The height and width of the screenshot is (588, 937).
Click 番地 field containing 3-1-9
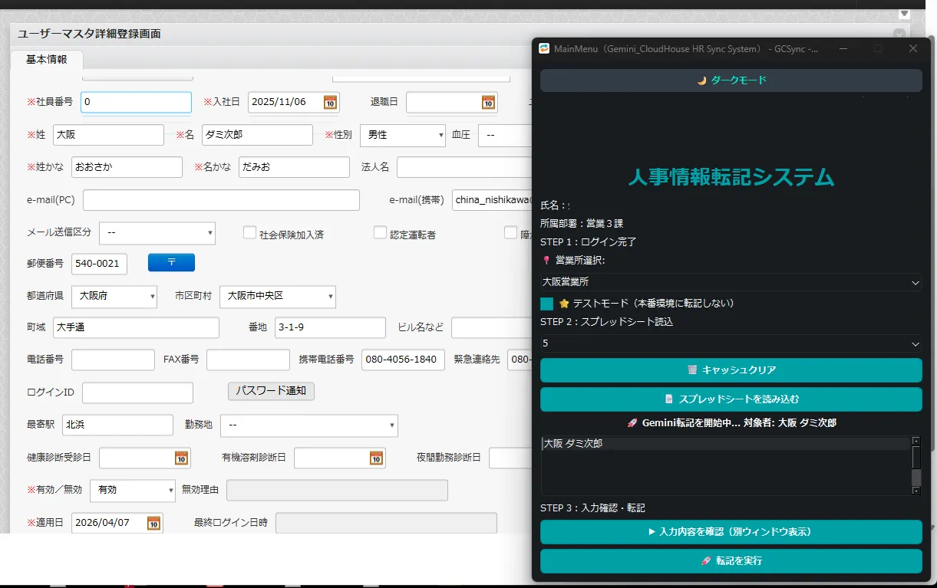330,328
